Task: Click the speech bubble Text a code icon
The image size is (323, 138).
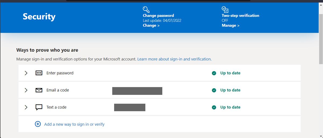Action: [x=39, y=107]
